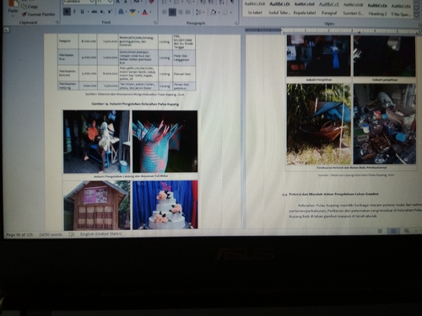Apply the Heading 2 style
This screenshot has width=422, height=316.
tap(377, 9)
